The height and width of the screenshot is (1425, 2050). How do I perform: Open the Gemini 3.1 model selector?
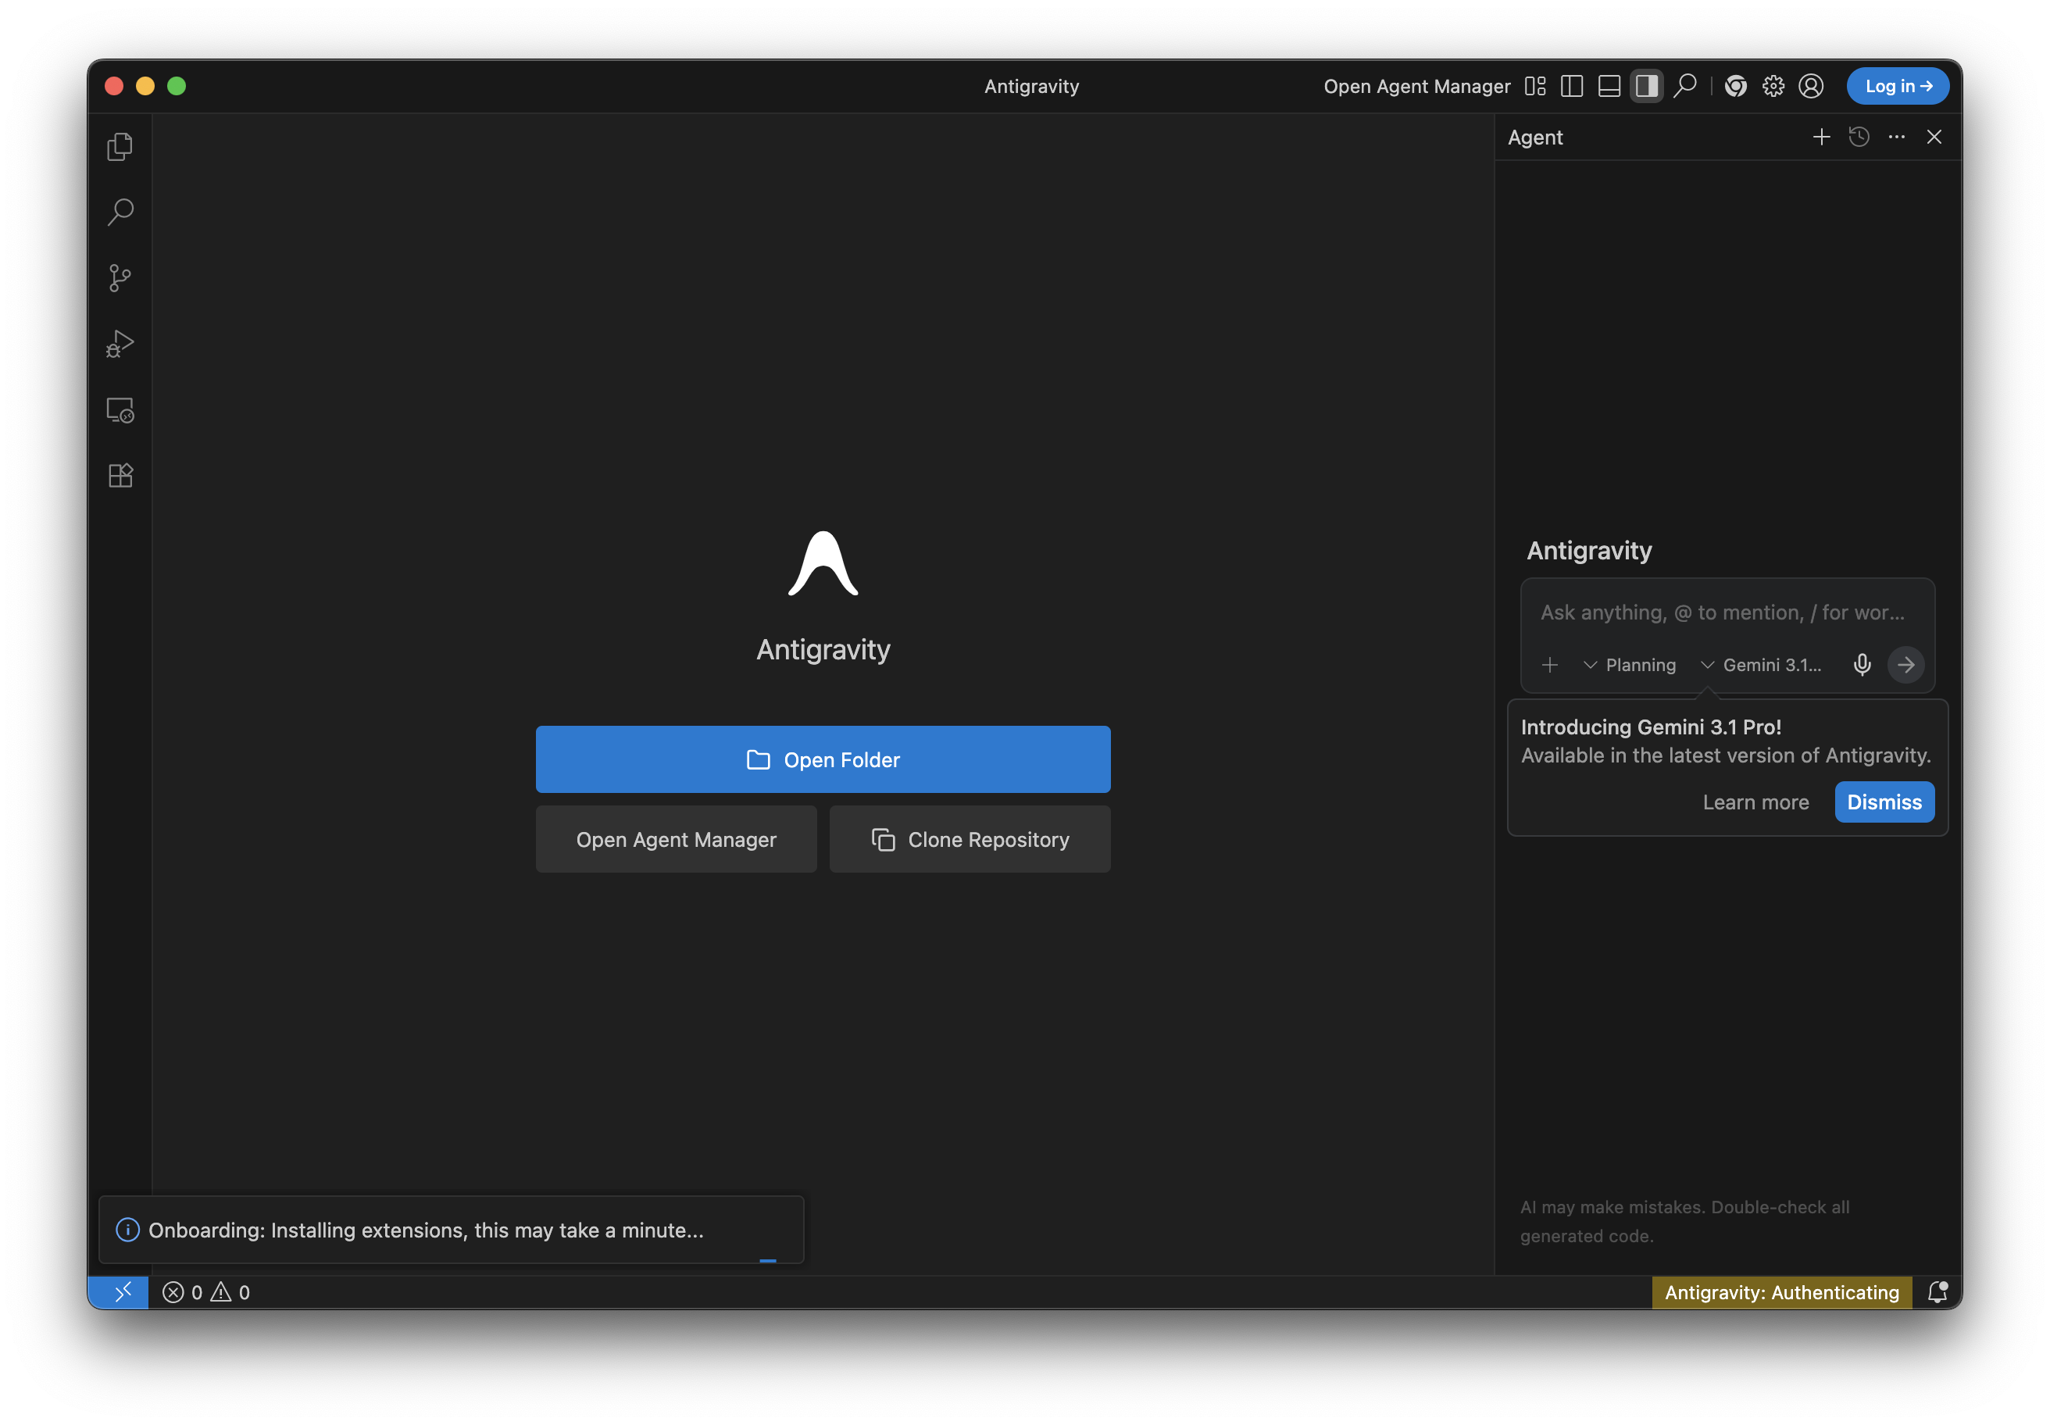[x=1761, y=664]
